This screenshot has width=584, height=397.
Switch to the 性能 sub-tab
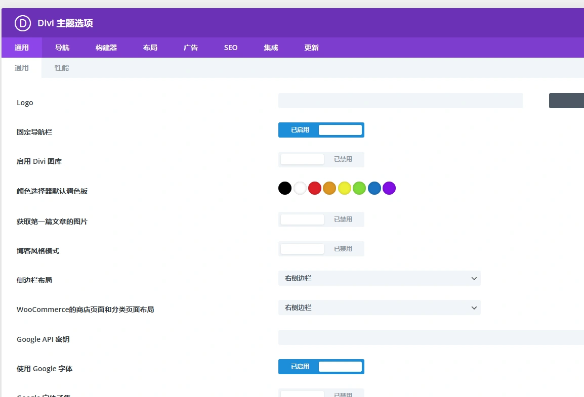[61, 67]
